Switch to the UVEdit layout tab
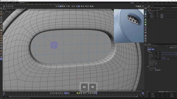This screenshot has height=99, width=177. [x=147, y=2]
